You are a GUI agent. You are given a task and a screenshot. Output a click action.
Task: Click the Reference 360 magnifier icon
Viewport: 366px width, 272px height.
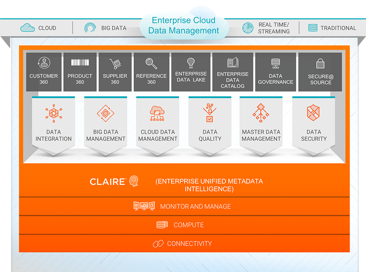(x=151, y=63)
